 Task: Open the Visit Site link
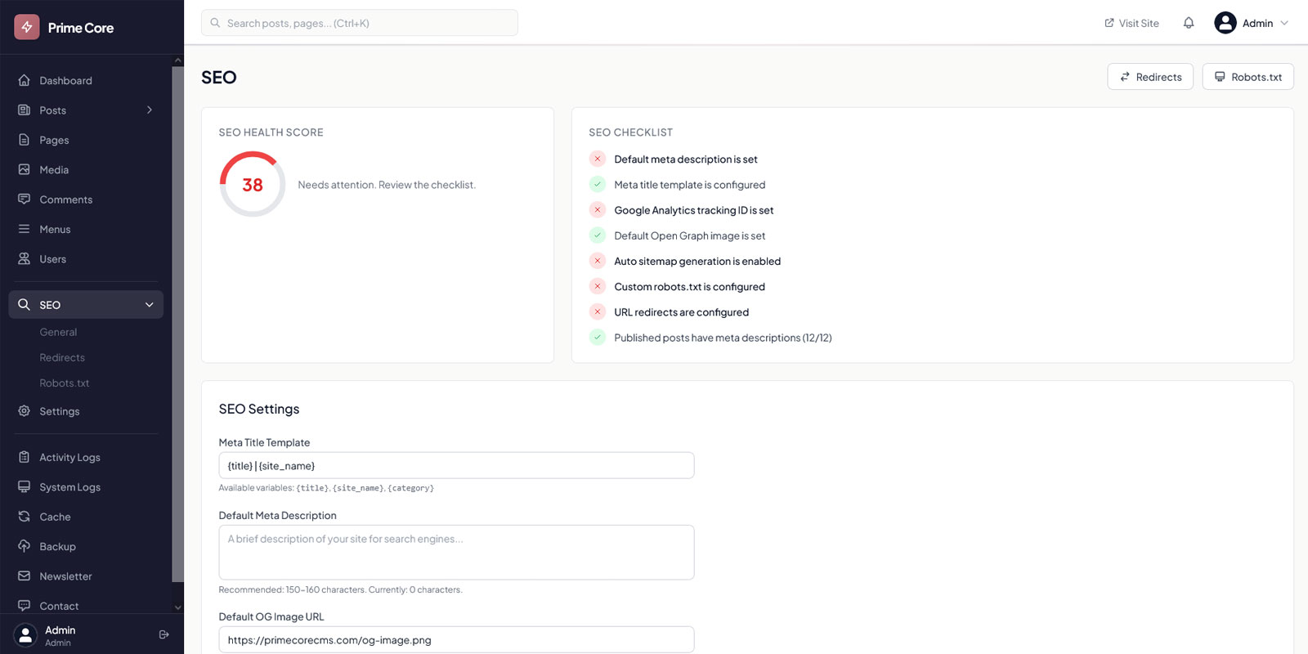click(x=1131, y=23)
